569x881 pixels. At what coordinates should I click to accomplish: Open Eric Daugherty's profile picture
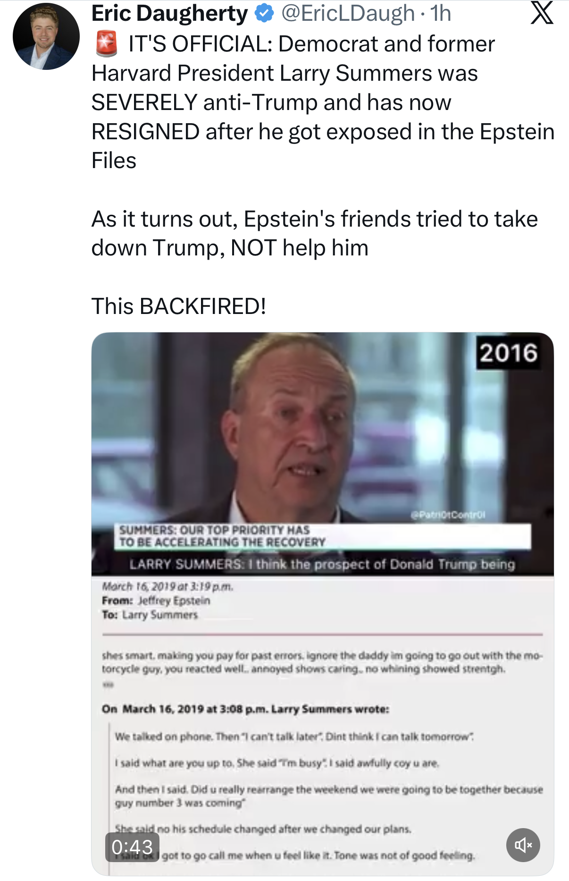(46, 37)
